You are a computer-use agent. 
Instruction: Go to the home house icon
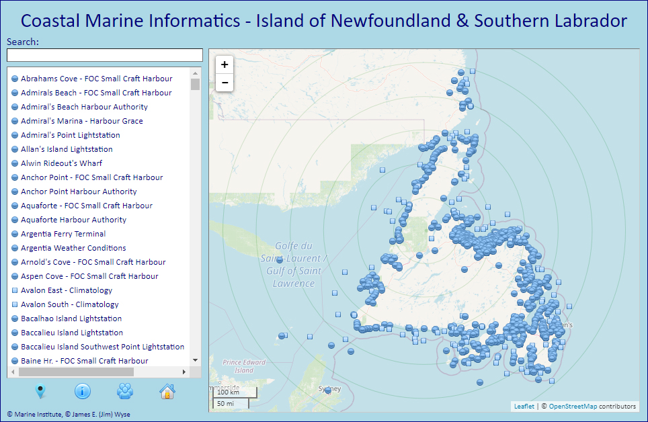pyautogui.click(x=167, y=391)
